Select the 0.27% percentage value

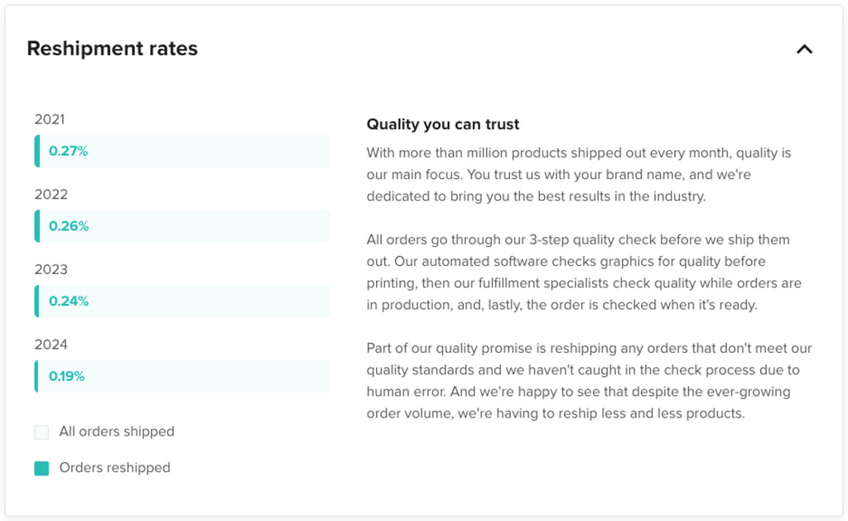click(68, 152)
